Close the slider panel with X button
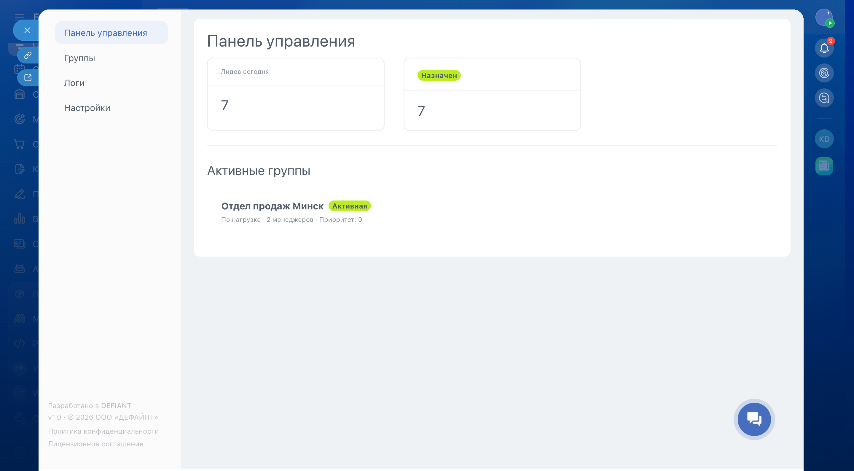The height and width of the screenshot is (471, 854). pos(27,30)
